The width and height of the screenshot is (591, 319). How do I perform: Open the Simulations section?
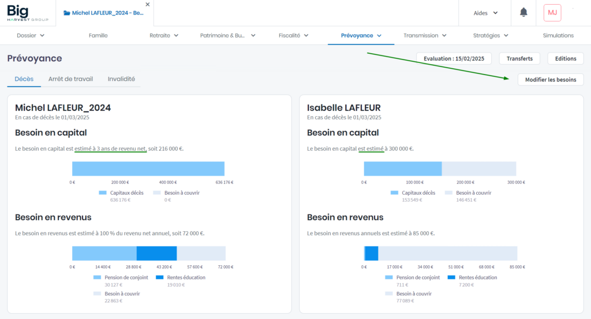coord(558,35)
